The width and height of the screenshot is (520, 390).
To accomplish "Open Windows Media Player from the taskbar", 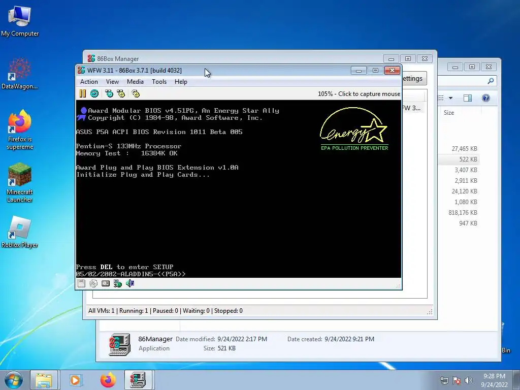I will [75, 380].
